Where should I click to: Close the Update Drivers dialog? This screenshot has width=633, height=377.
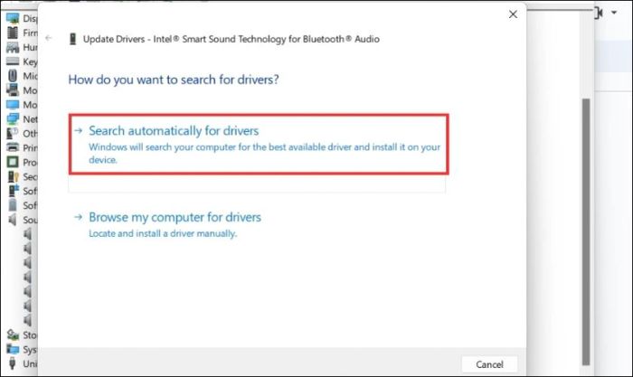point(513,14)
